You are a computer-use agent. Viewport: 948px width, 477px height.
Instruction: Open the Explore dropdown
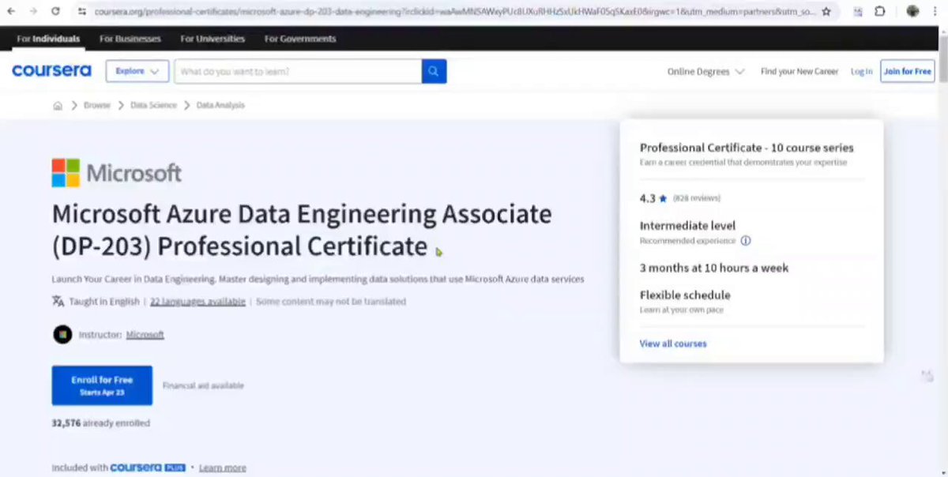(x=137, y=71)
